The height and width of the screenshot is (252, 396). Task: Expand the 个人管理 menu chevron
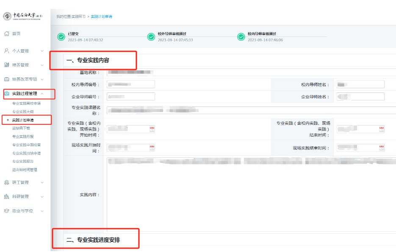[42, 51]
